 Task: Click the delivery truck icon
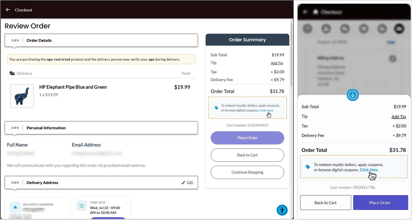12,73
